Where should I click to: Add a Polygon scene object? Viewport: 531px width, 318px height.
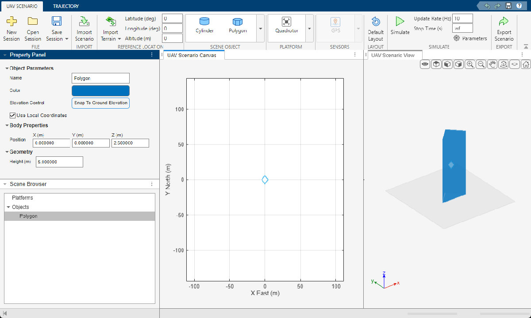238,25
